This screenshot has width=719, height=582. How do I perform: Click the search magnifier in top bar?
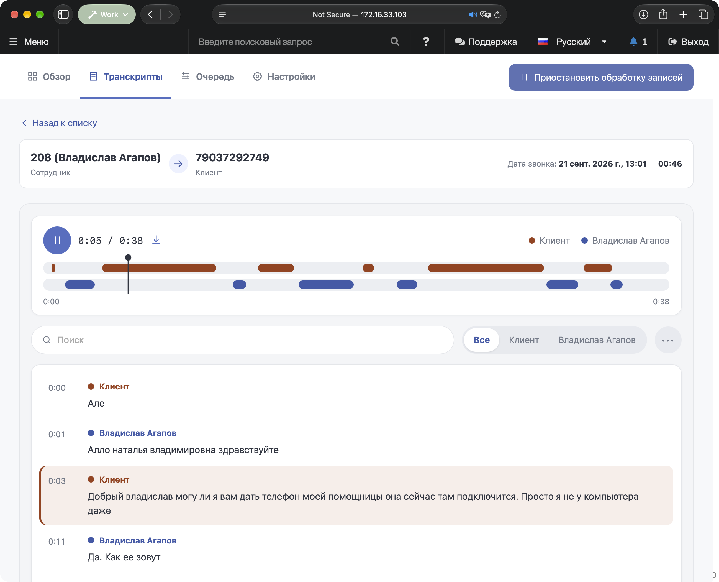pos(395,42)
